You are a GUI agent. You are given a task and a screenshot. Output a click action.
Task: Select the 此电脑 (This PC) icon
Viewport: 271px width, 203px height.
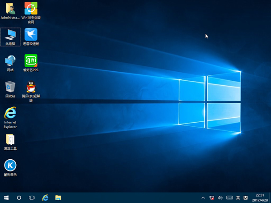(10, 34)
